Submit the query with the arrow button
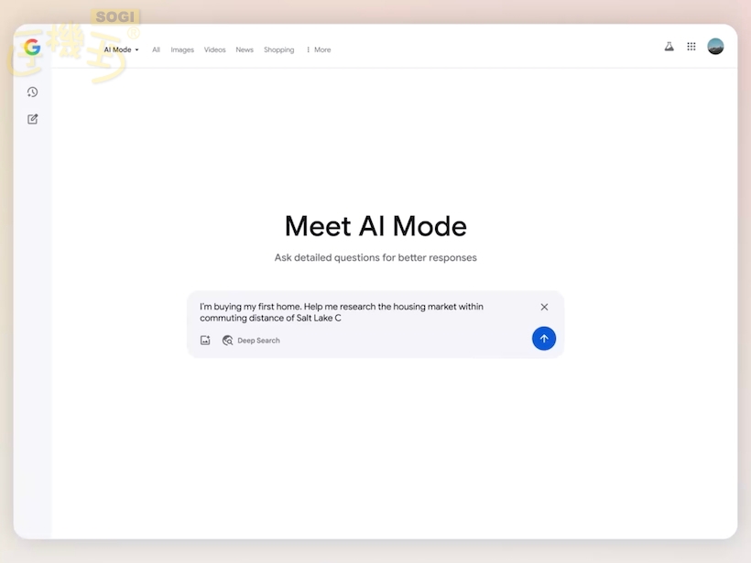Viewport: 751px width, 563px height. [x=544, y=338]
